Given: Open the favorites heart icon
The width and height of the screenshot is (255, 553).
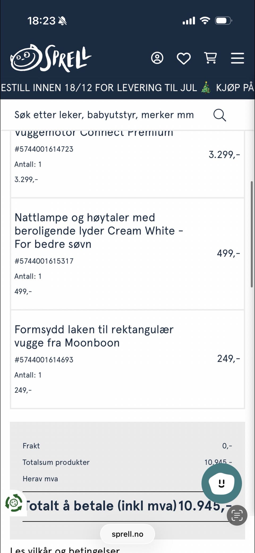Looking at the screenshot, I should [184, 58].
